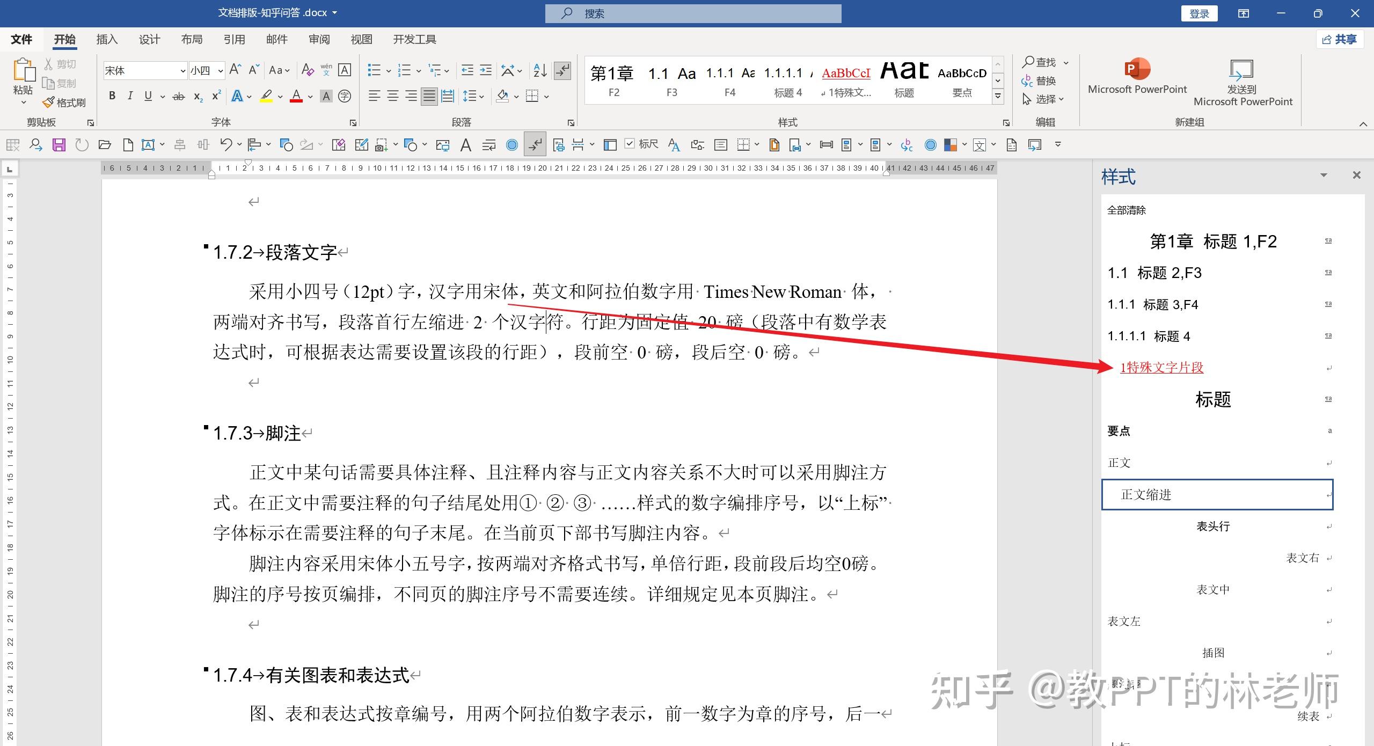Switch to the 审阅 tab
The image size is (1374, 746).
click(x=319, y=40)
